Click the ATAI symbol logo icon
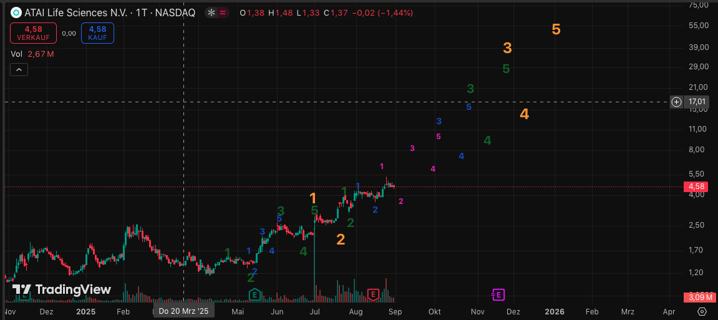 click(x=16, y=12)
